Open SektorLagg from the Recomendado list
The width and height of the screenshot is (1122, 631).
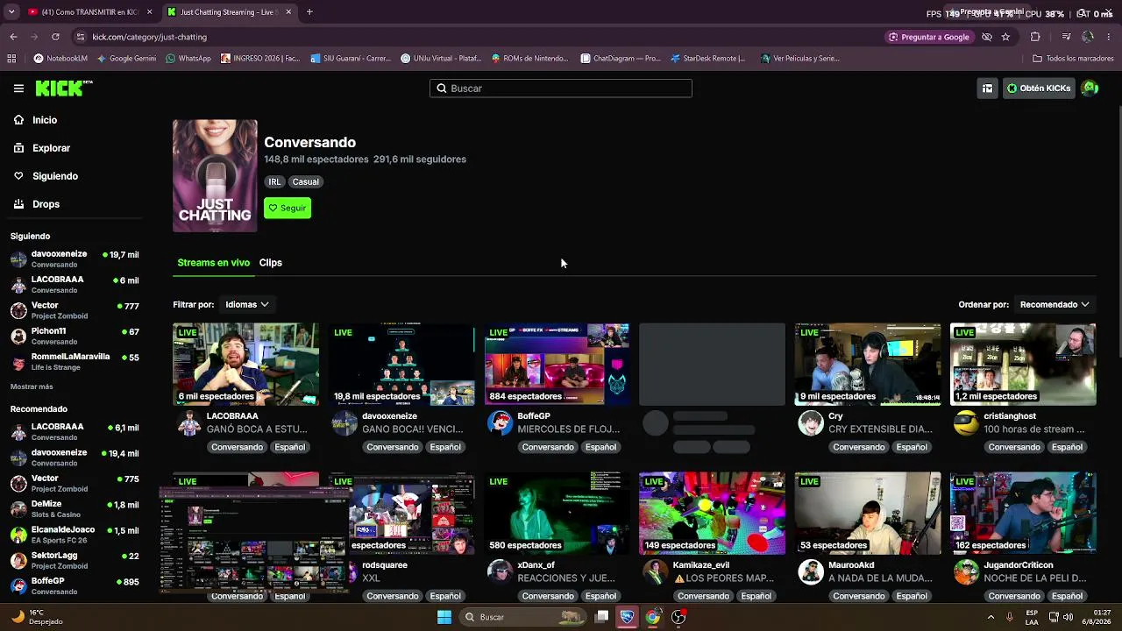[75, 560]
